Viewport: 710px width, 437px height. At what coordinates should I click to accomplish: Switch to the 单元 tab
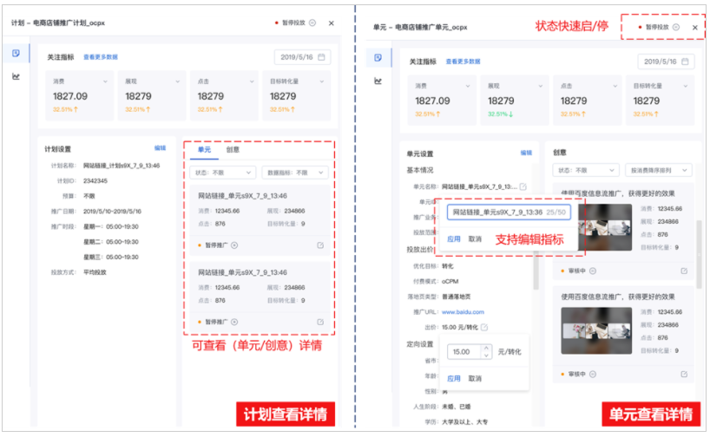(x=204, y=150)
